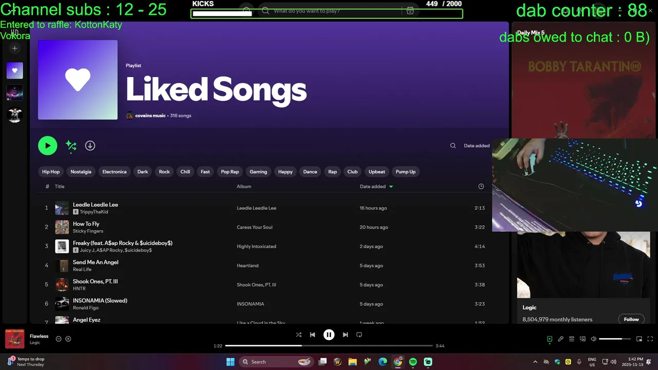Filter by Chill chip

[x=185, y=172]
